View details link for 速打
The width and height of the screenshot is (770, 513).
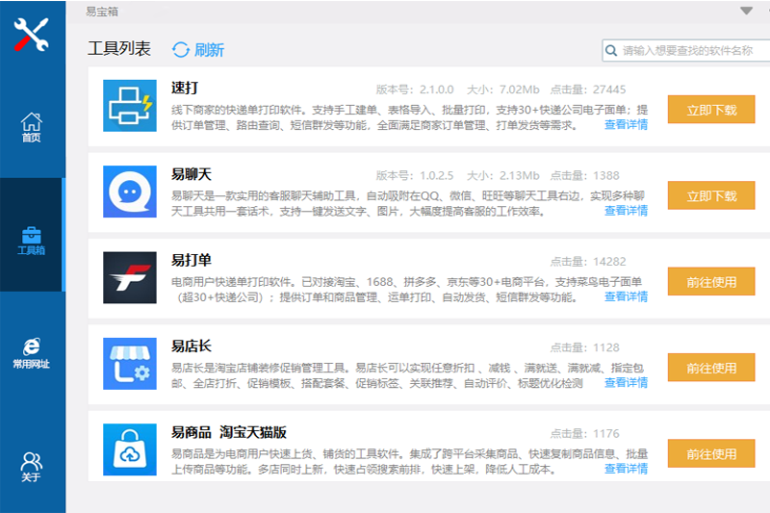[x=626, y=125]
